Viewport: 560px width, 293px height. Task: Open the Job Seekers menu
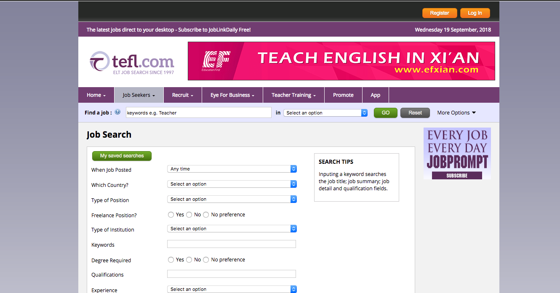click(x=138, y=95)
